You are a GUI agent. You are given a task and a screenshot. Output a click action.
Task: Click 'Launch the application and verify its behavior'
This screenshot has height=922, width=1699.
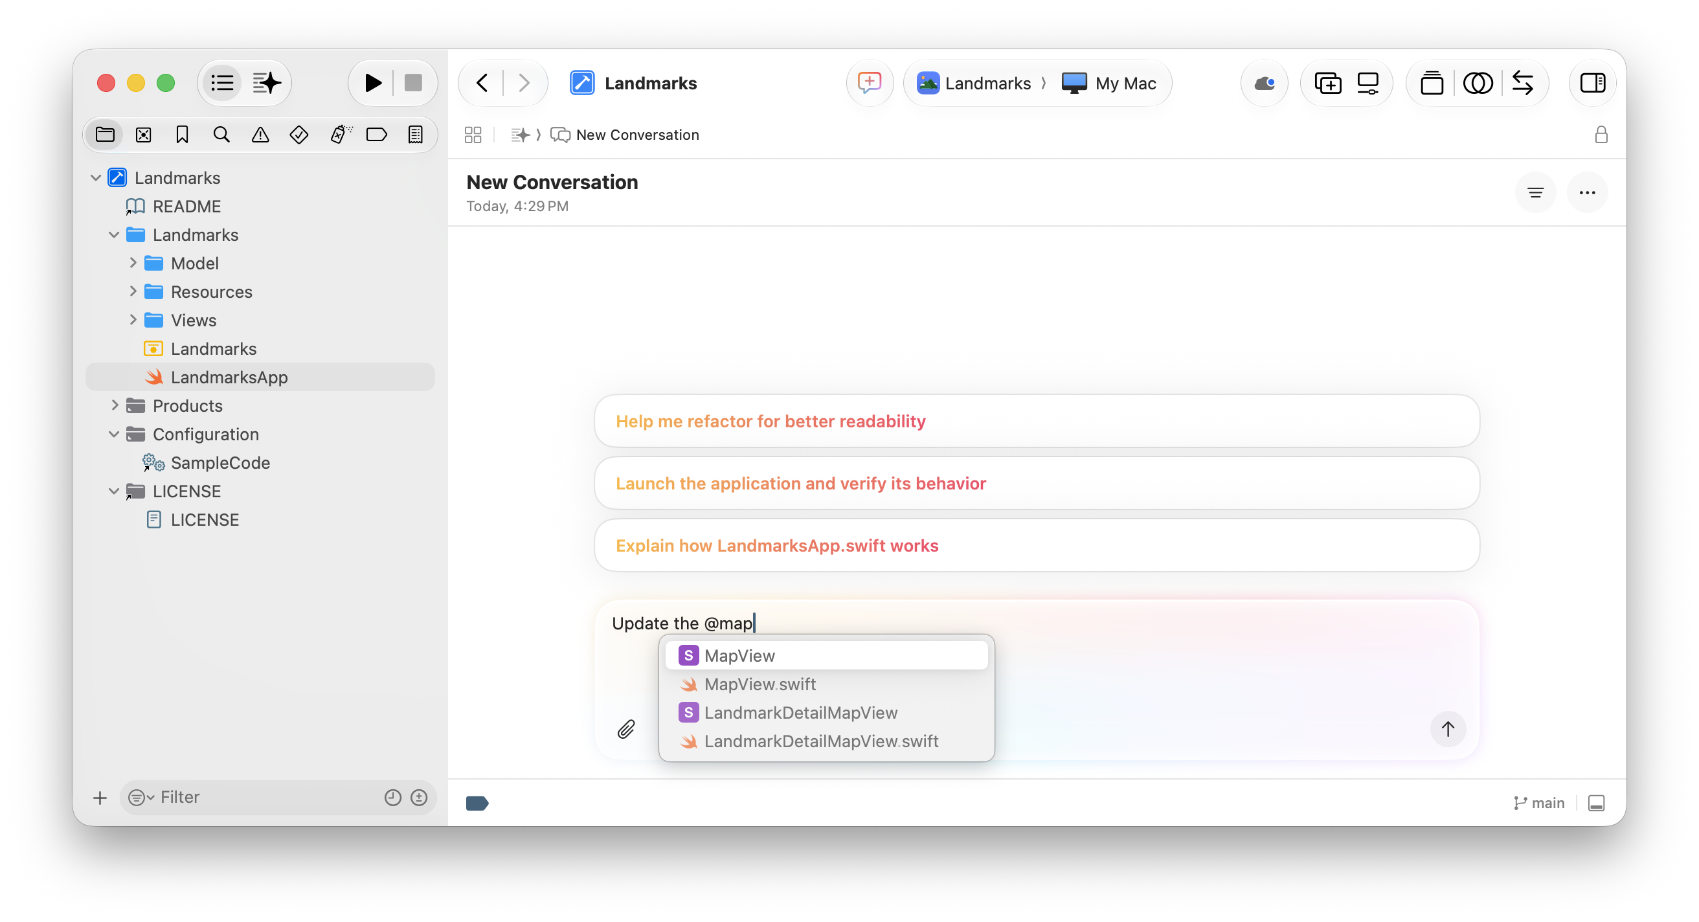point(1036,483)
